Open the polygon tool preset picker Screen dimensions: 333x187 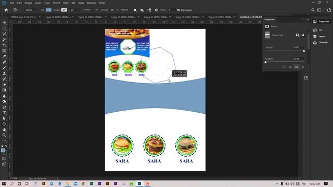point(16,10)
